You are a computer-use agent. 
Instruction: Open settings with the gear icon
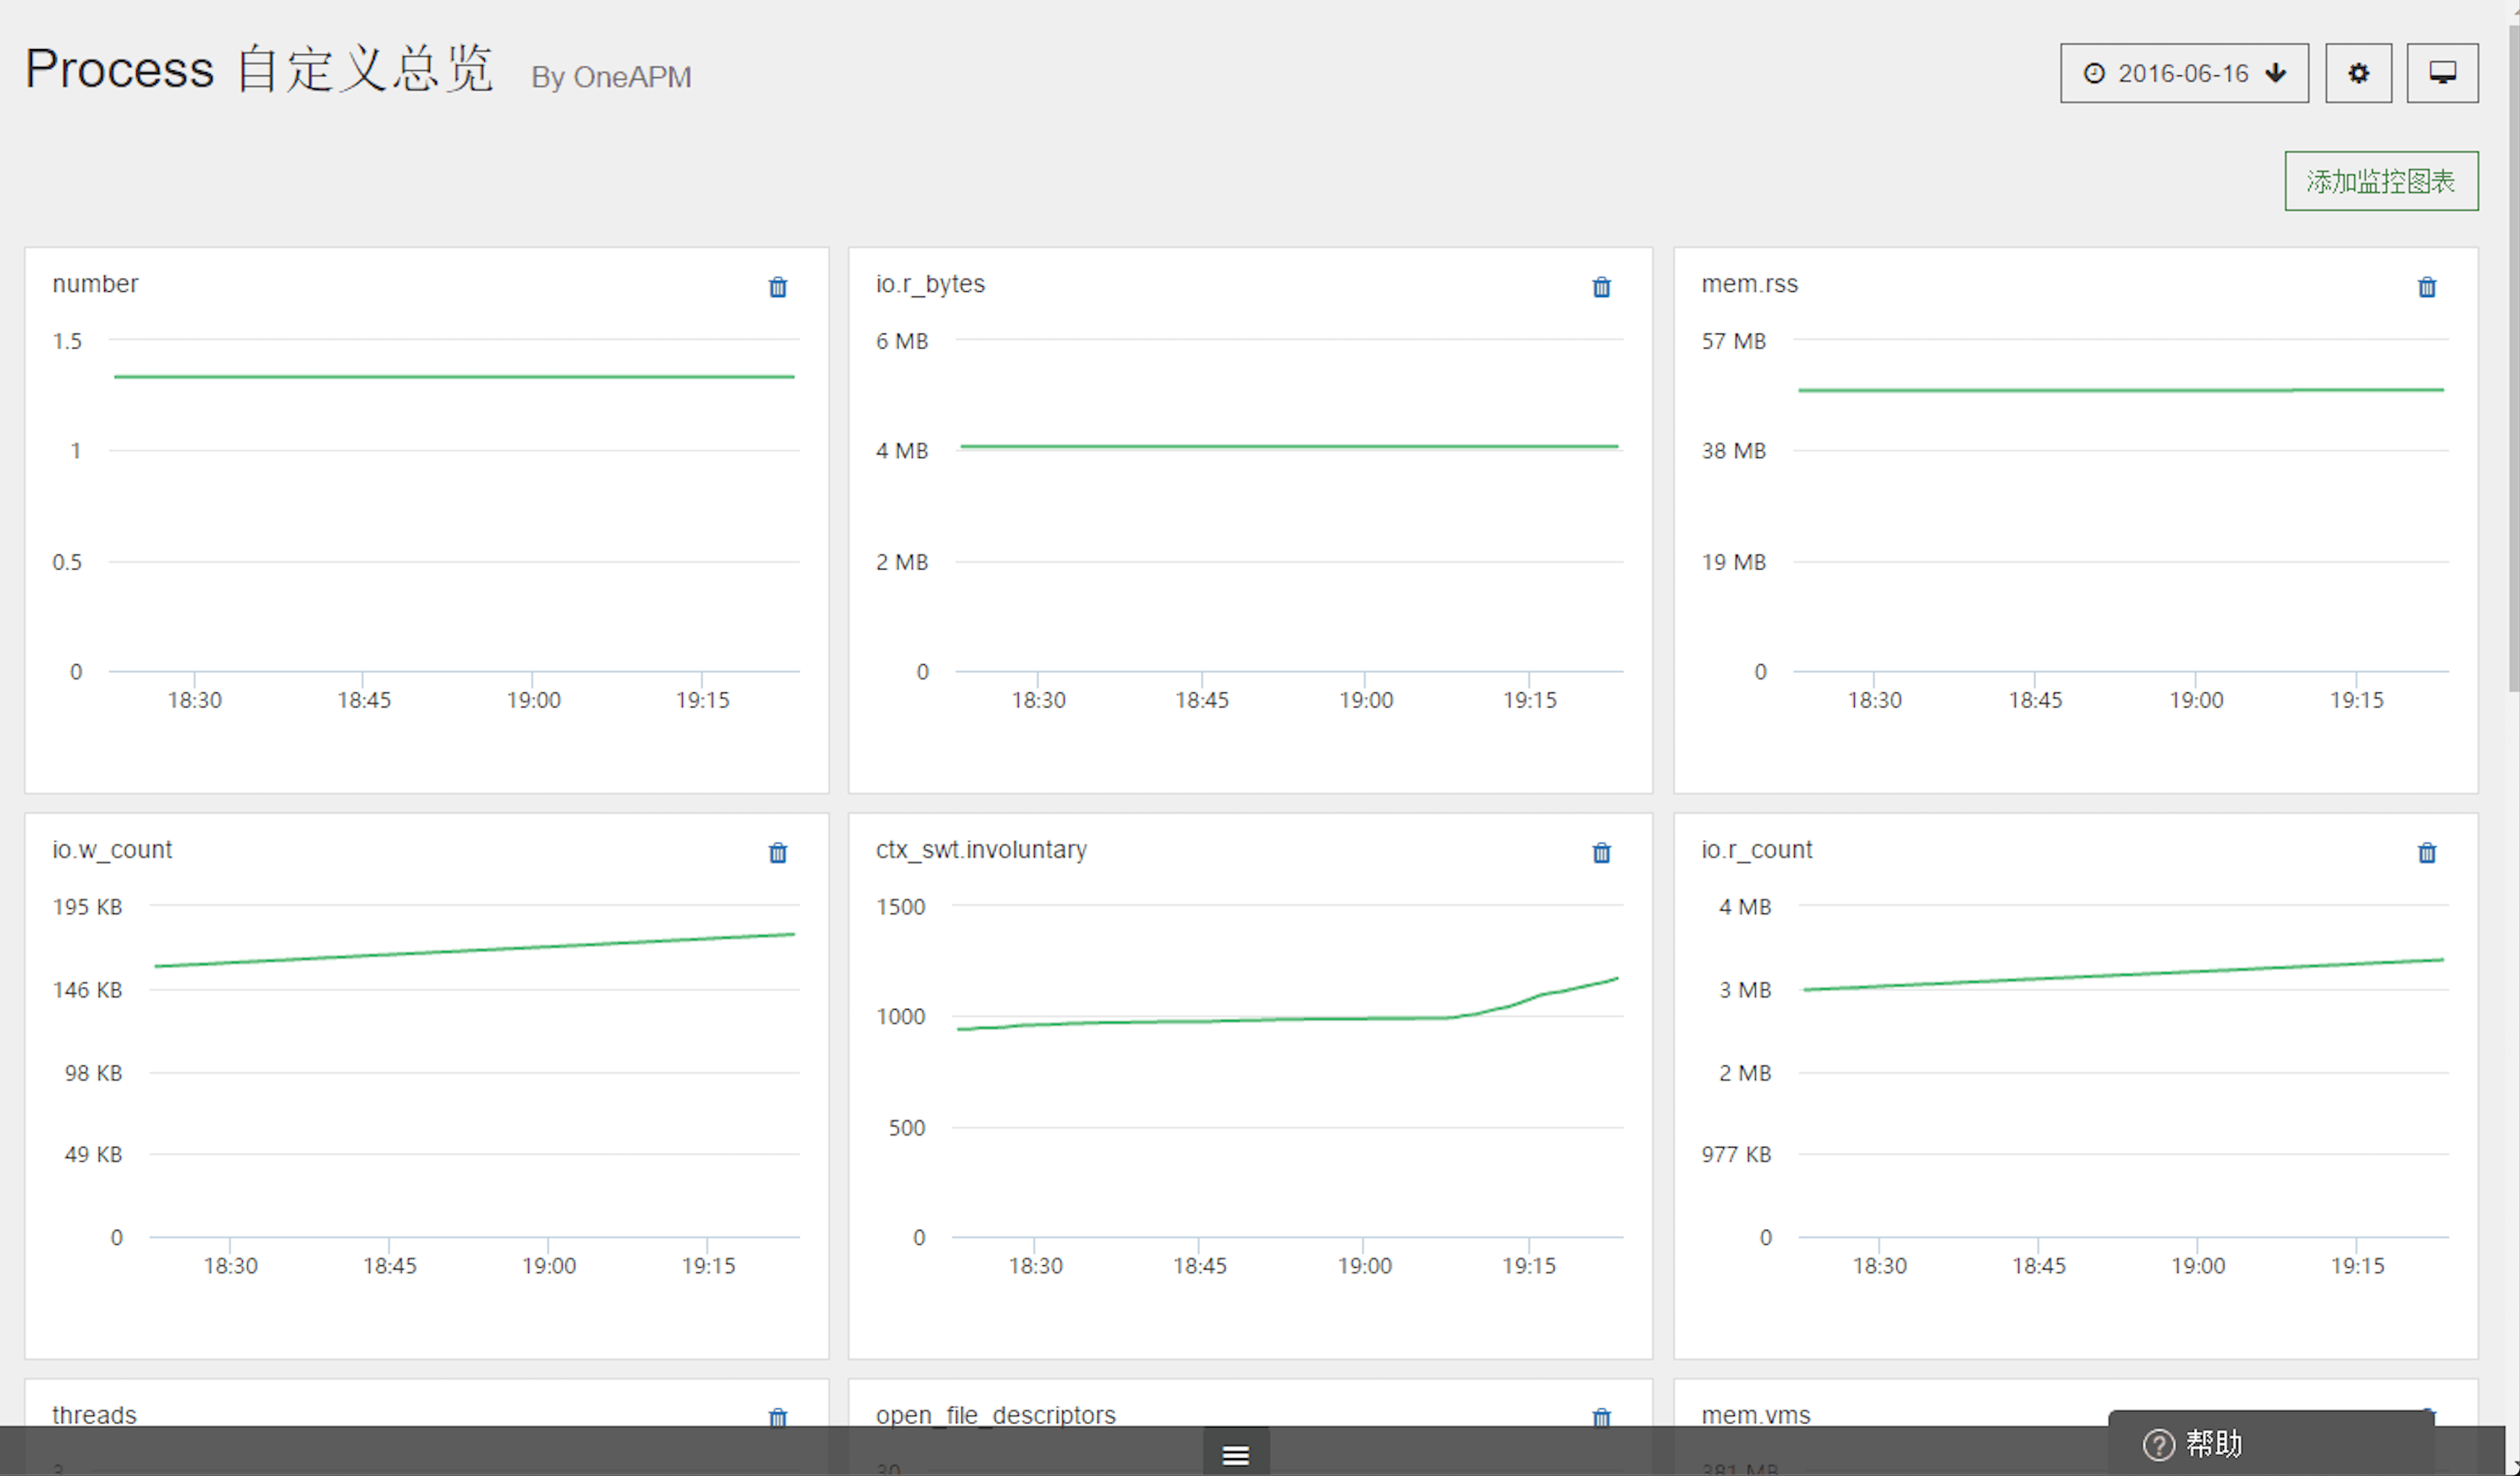2359,73
